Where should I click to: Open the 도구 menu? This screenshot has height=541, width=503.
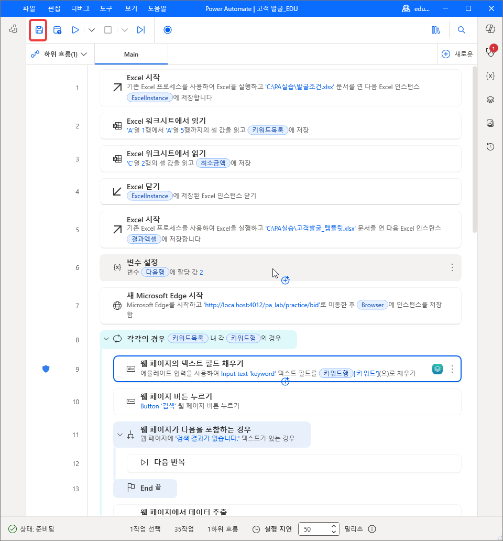point(106,8)
